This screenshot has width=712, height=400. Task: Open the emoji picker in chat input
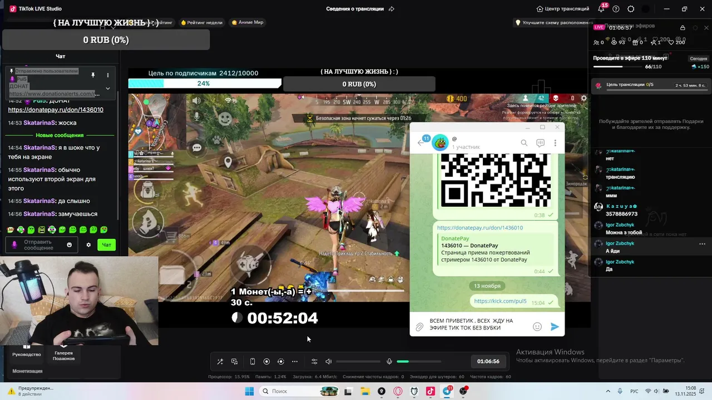pyautogui.click(x=70, y=244)
